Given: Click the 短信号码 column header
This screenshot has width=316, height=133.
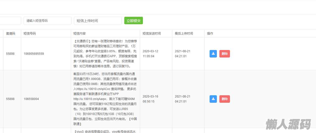Looking at the screenshot, I should point(30,33).
